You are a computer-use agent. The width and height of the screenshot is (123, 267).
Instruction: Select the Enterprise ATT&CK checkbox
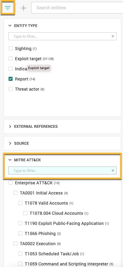(x=10, y=183)
